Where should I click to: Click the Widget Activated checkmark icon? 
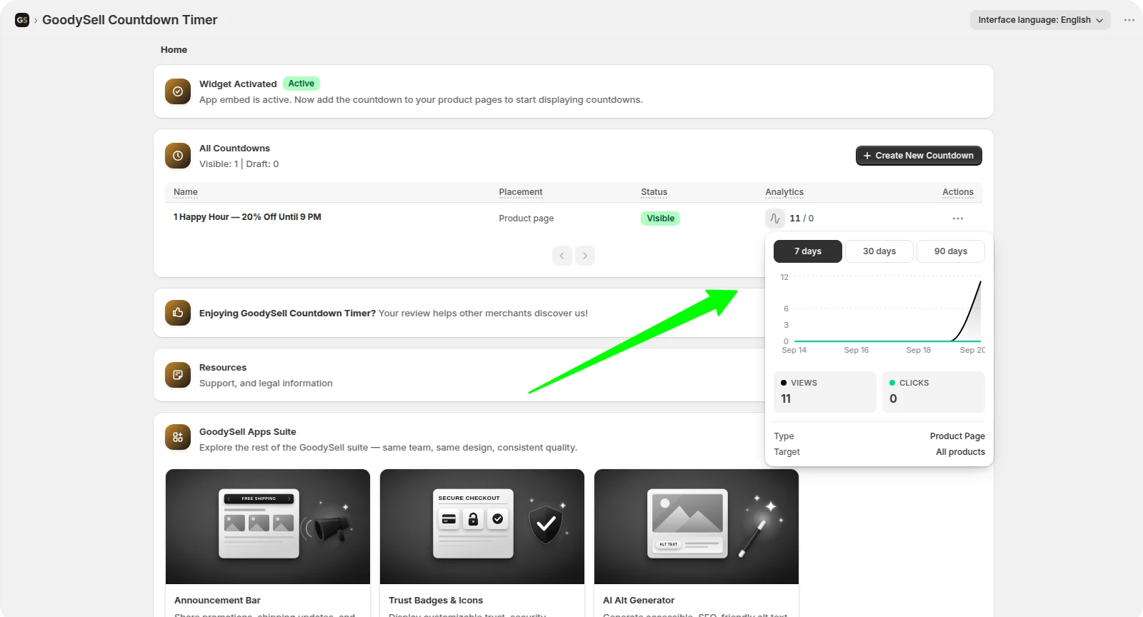tap(178, 91)
